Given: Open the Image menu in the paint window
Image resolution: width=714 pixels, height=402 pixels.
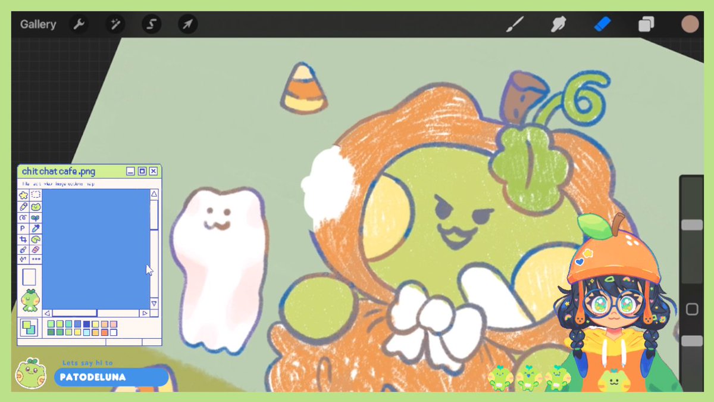Looking at the screenshot, I should [61, 184].
